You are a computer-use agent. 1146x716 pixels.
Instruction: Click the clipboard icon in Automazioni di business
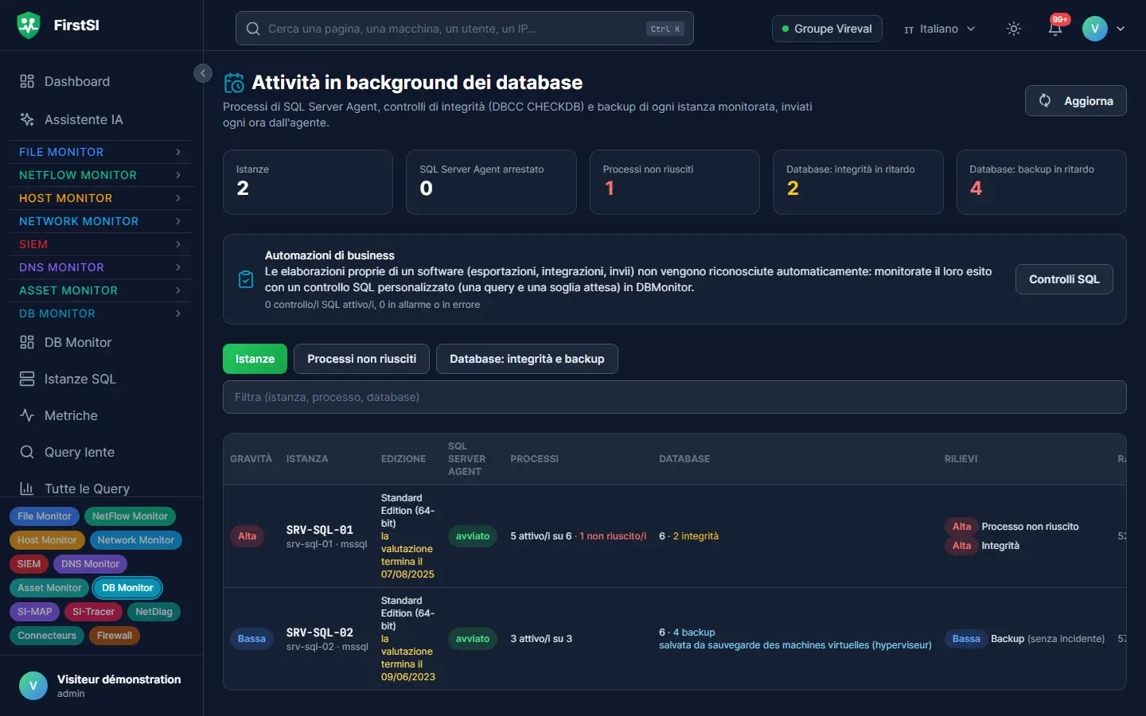point(246,279)
